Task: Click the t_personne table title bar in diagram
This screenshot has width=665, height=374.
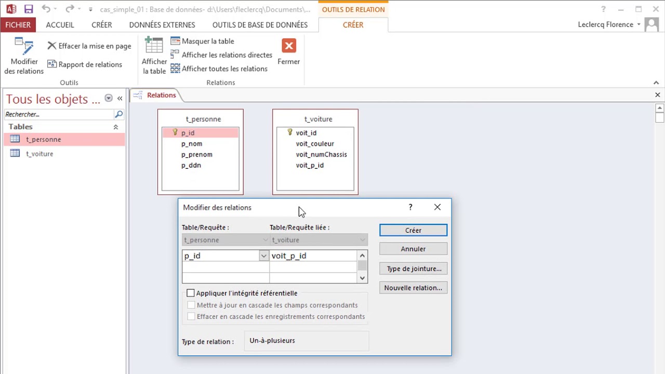Action: click(x=201, y=119)
